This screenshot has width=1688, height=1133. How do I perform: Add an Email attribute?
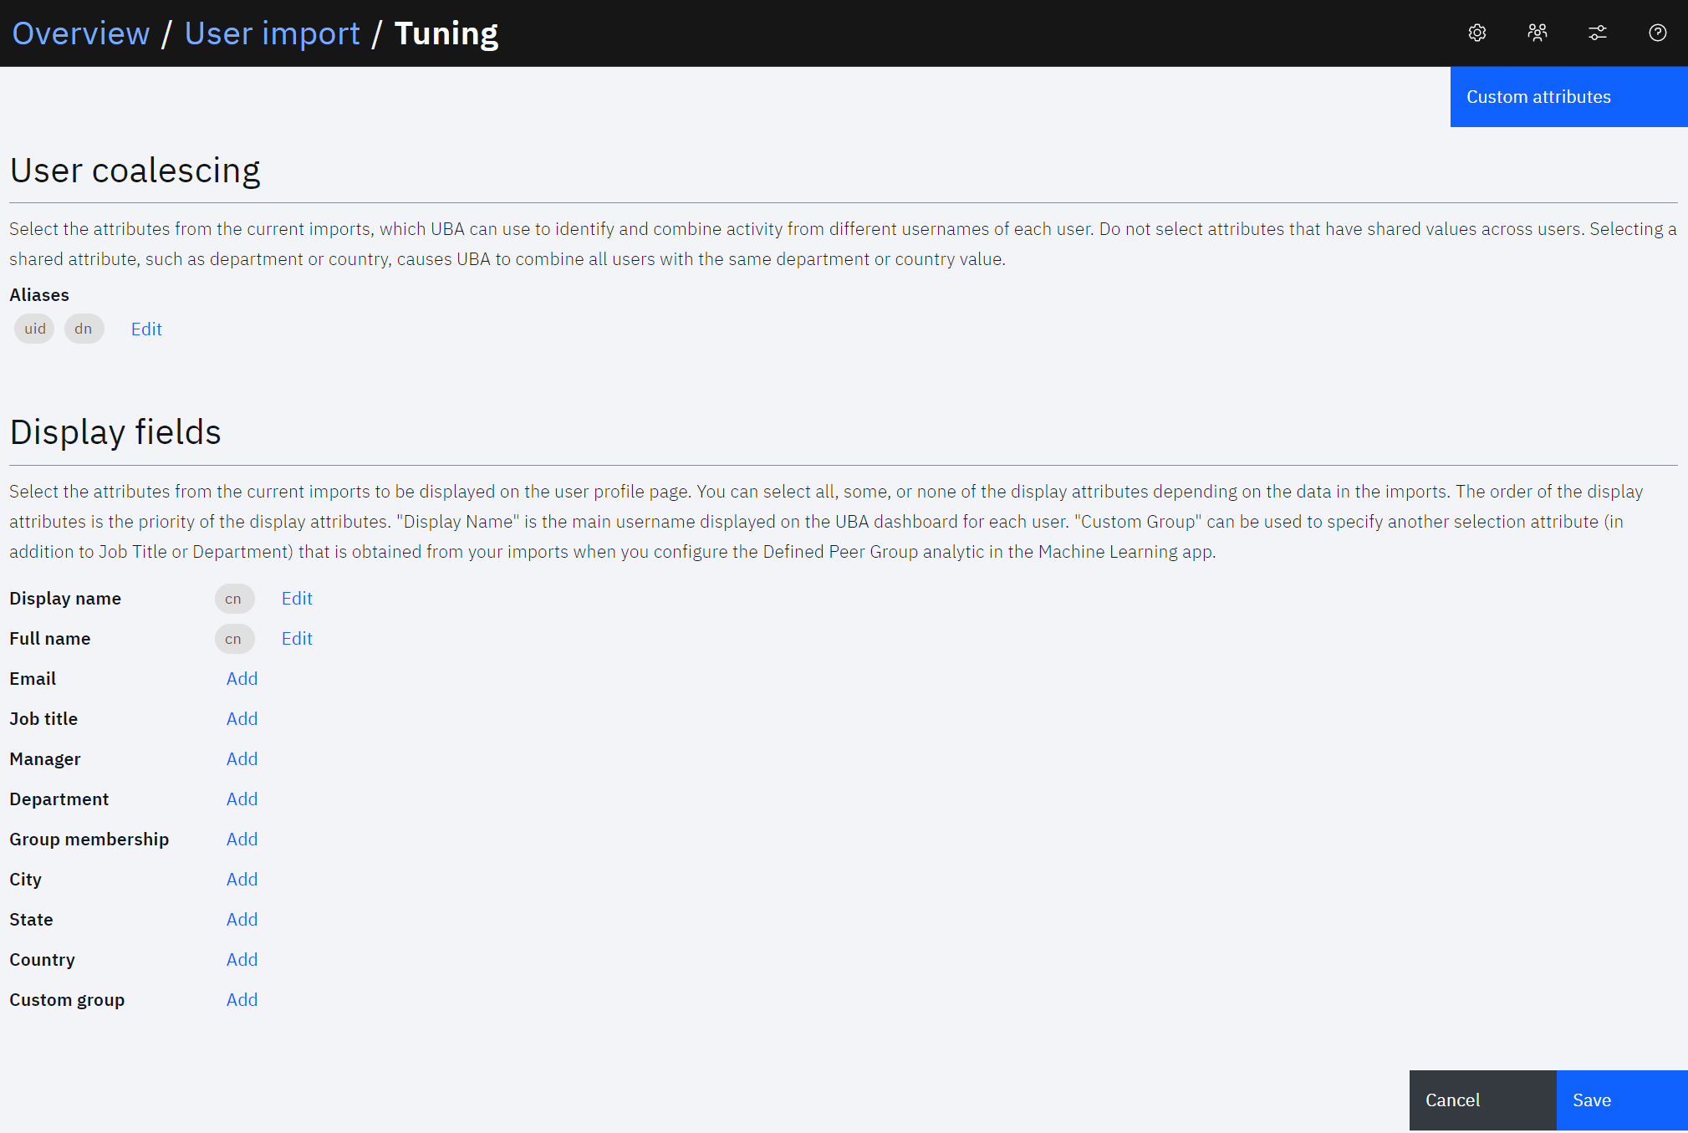(242, 679)
